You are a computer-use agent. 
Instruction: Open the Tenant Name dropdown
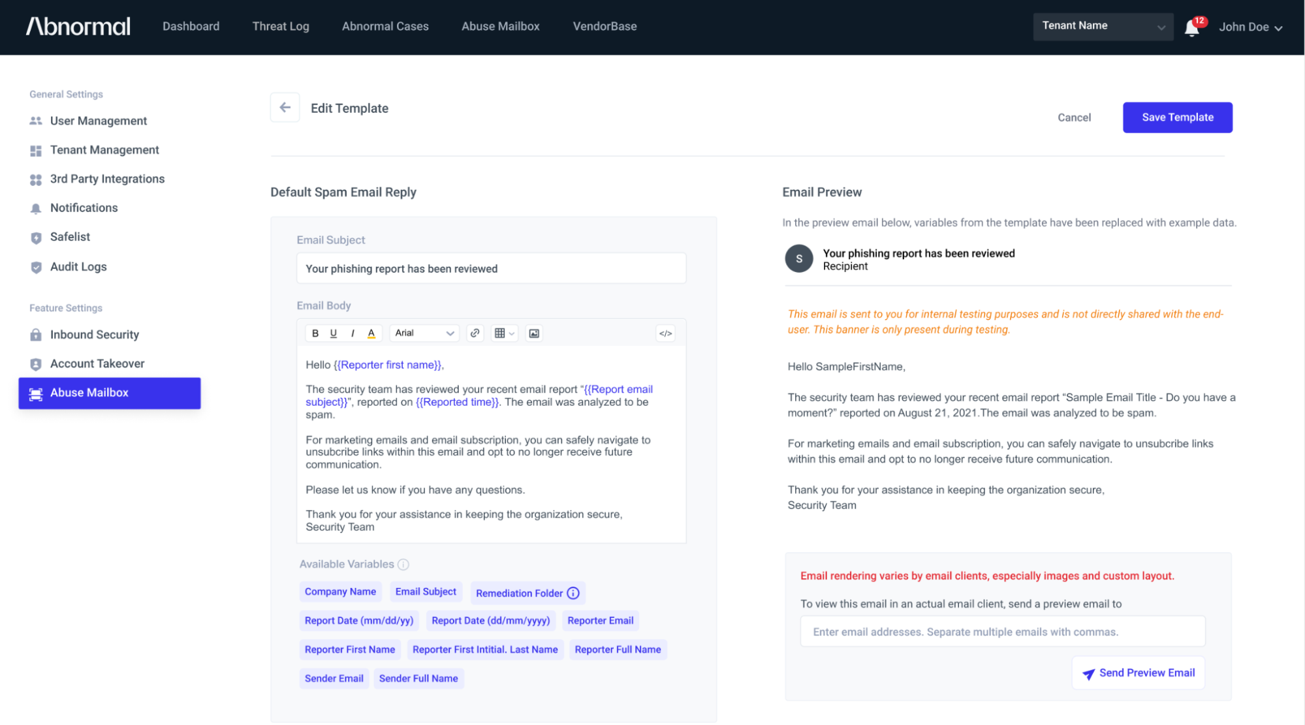tap(1103, 27)
